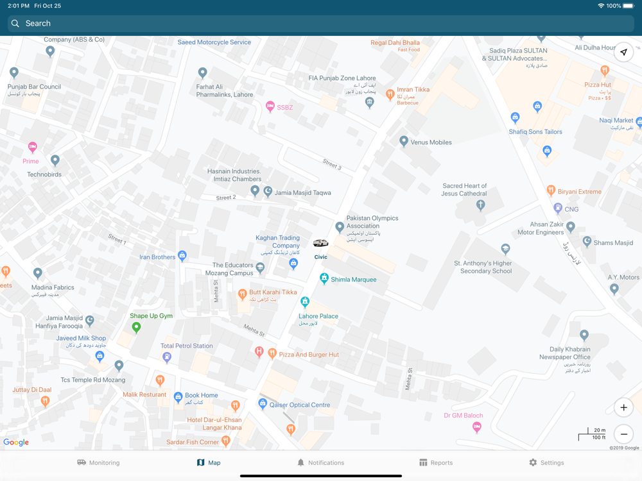642x481 pixels.
Task: Tap the Juttay Di Daal restaurant icon
Action: coord(45,401)
